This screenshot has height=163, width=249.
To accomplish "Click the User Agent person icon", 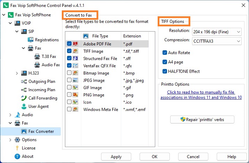I will (24, 106).
